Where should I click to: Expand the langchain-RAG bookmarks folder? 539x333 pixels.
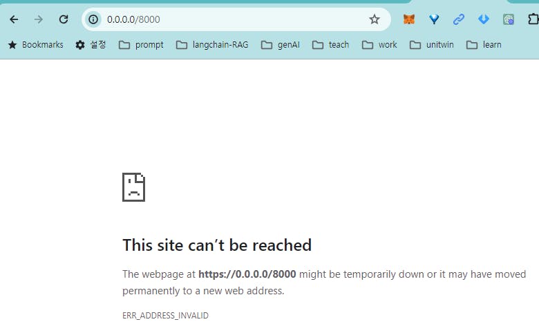[x=212, y=45]
